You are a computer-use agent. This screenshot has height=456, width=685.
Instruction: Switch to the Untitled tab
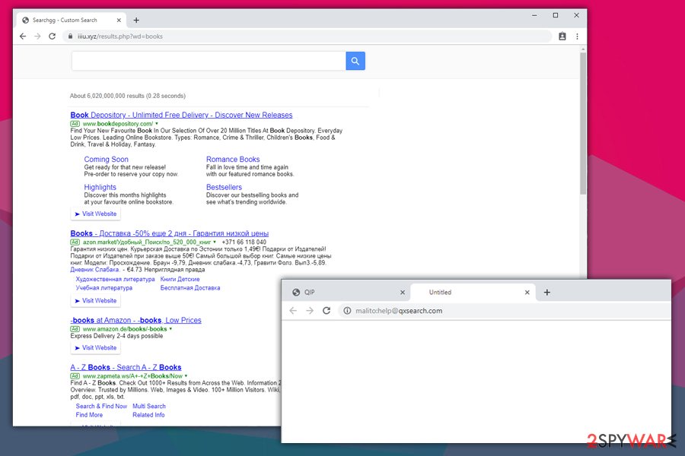tap(472, 293)
